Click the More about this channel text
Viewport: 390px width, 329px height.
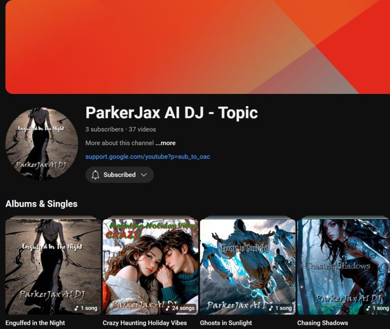point(119,143)
